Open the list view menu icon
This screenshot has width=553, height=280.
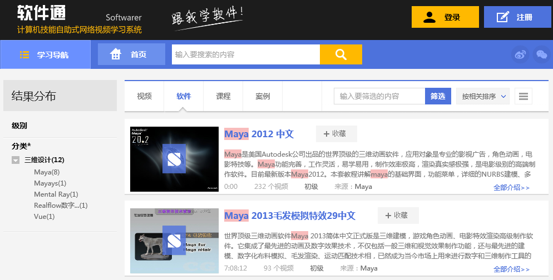pos(524,96)
